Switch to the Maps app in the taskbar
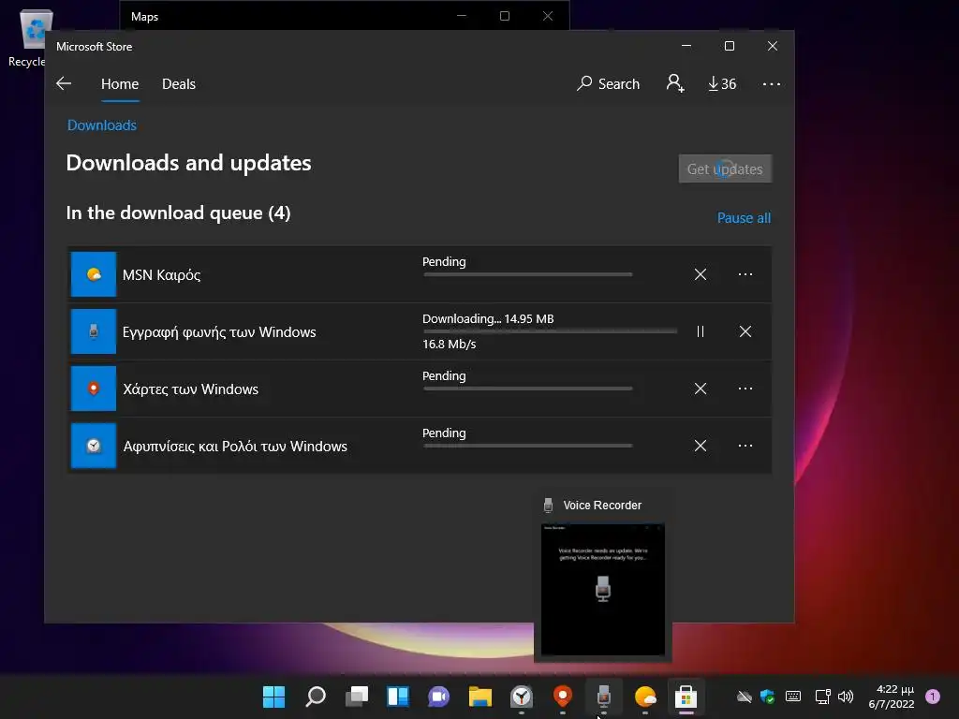959x719 pixels. click(563, 697)
